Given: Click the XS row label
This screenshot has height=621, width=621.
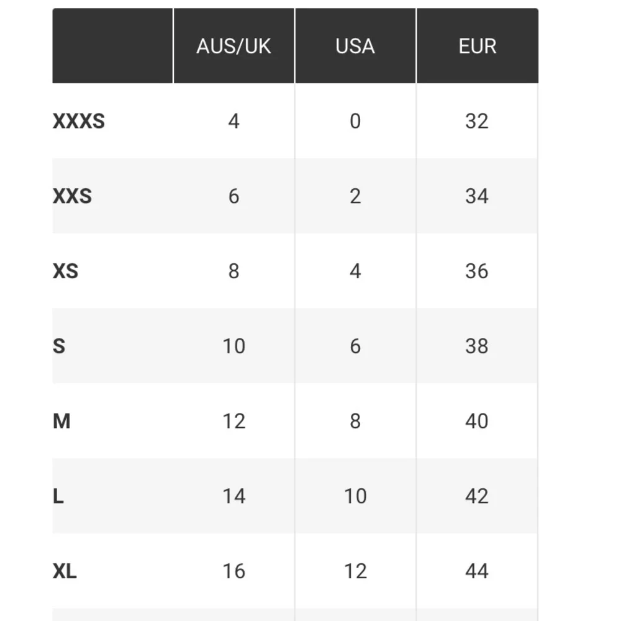Looking at the screenshot, I should [x=66, y=271].
